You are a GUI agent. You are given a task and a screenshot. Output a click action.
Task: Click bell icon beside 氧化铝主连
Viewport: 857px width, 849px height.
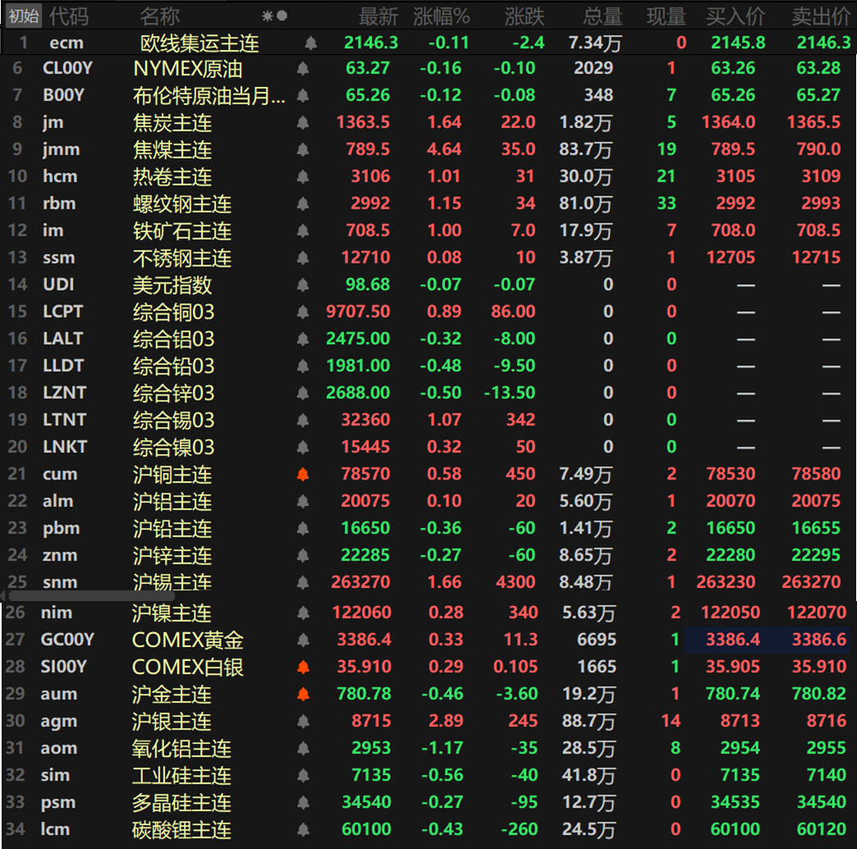tap(304, 748)
